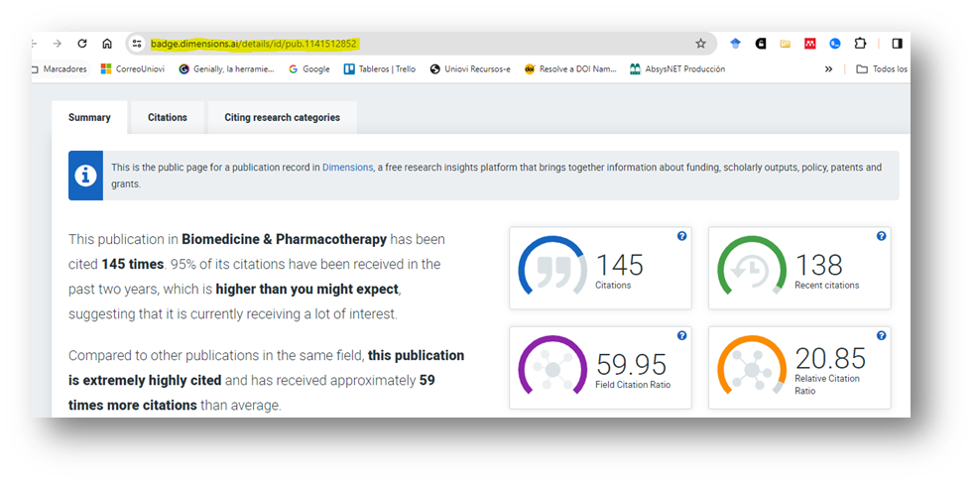This screenshot has height=482, width=975.
Task: Click the address bar URL field
Action: pos(417,44)
